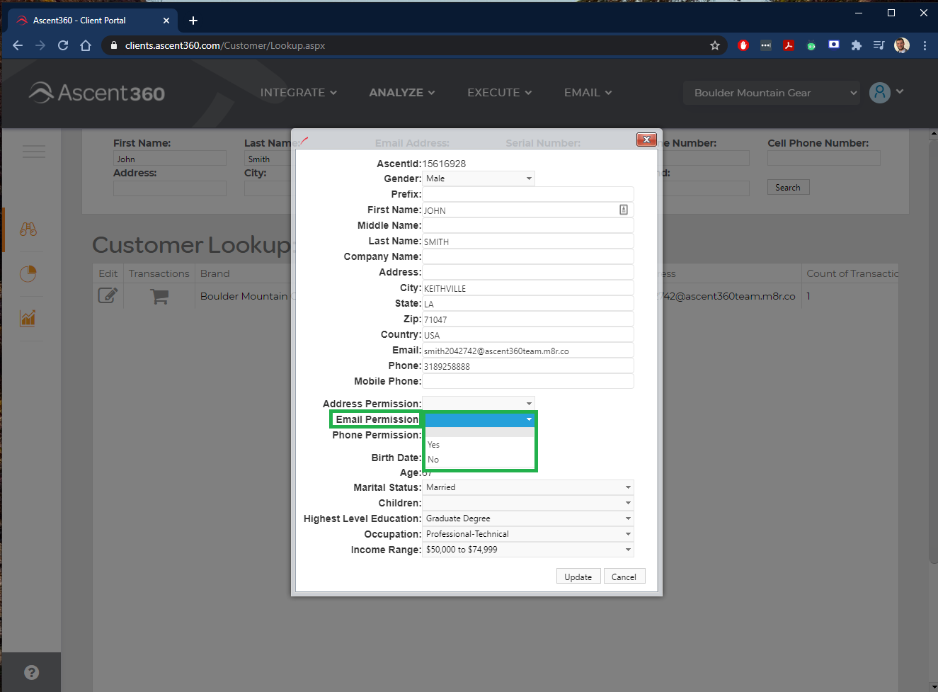
Task: Open the EXECUTE menu
Action: click(500, 93)
